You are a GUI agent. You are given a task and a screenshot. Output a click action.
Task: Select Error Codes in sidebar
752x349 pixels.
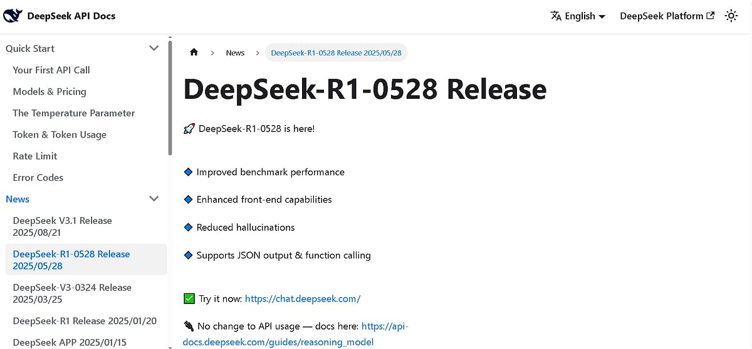point(38,178)
